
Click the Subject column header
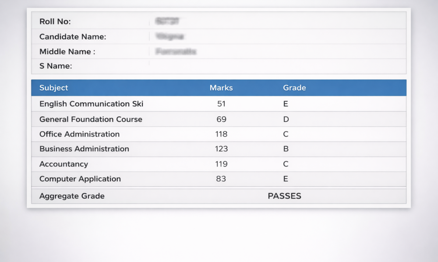(54, 88)
